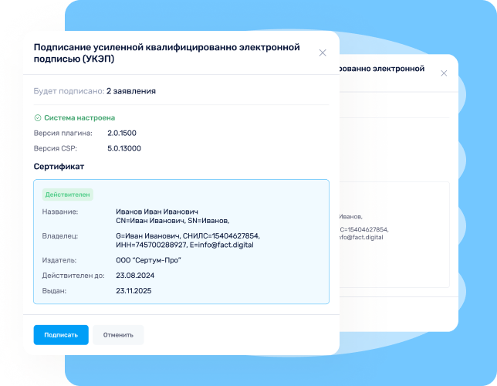This screenshot has height=386, width=497.
Task: Click the Система настроена status text
Action: (79, 118)
